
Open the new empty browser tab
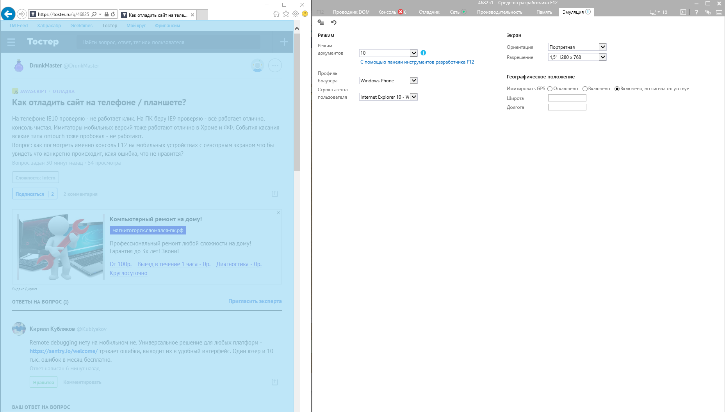pos(202,15)
